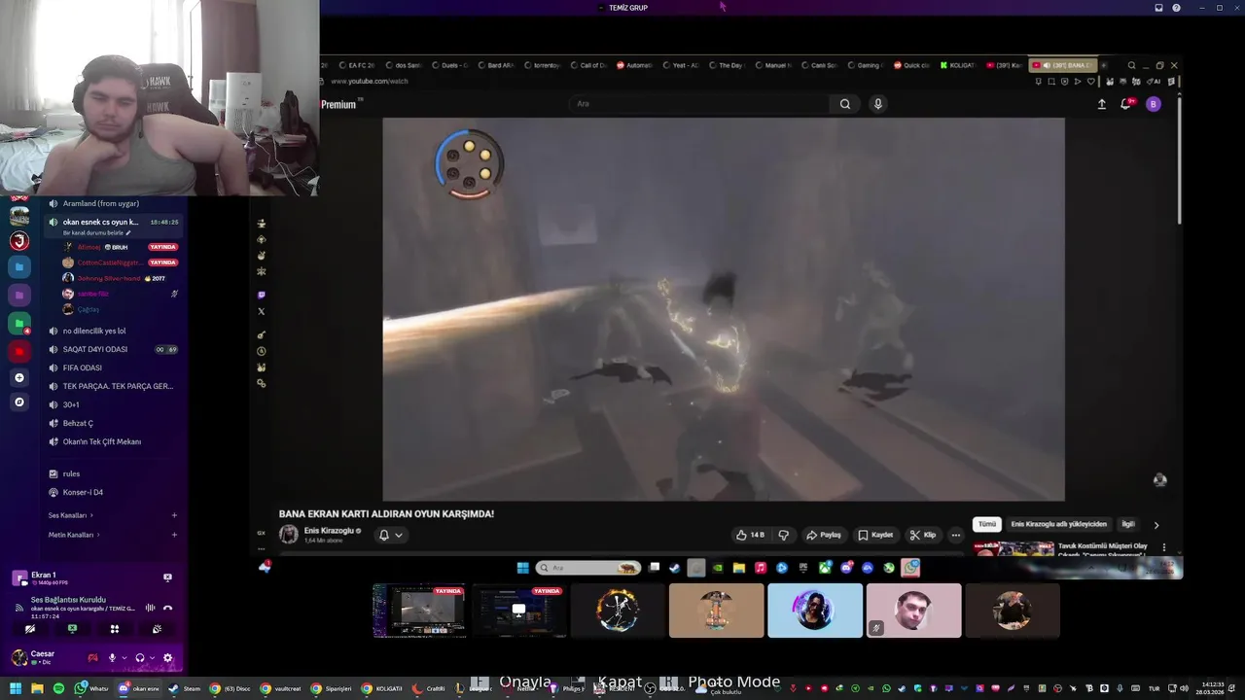
Task: Click the Kaydet save button
Action: tap(875, 535)
